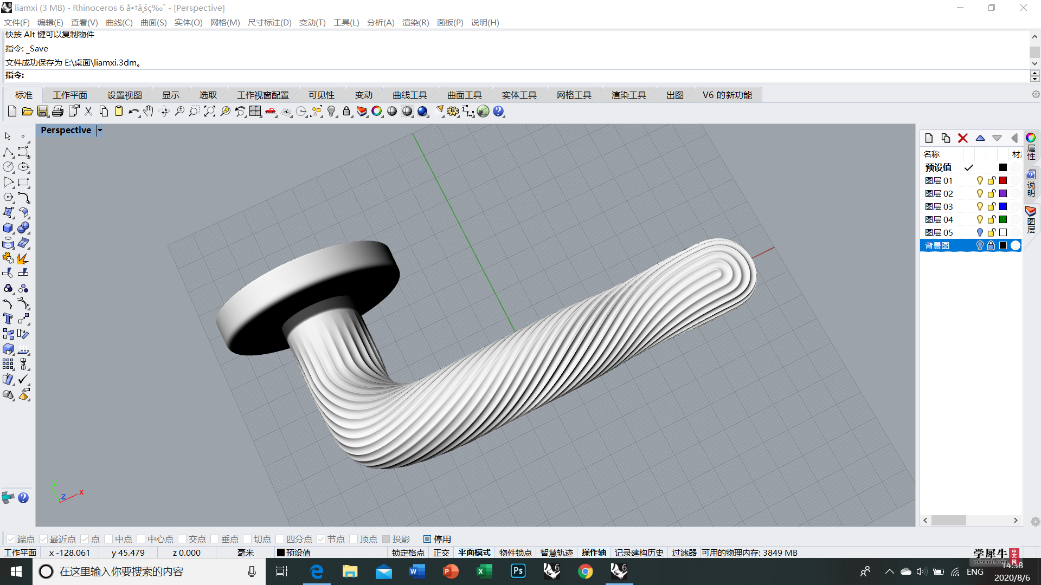Create a new file with the toolbar icon
1041x585 pixels.
(x=12, y=112)
